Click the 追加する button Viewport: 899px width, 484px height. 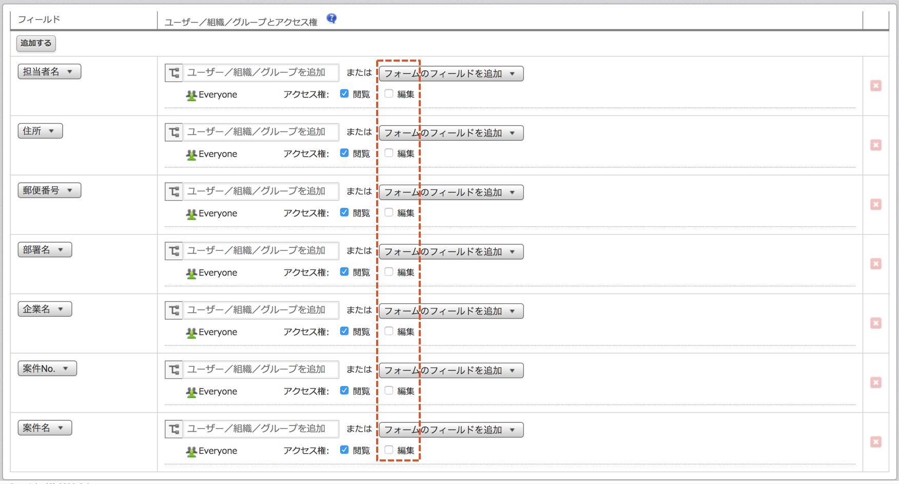(x=36, y=43)
